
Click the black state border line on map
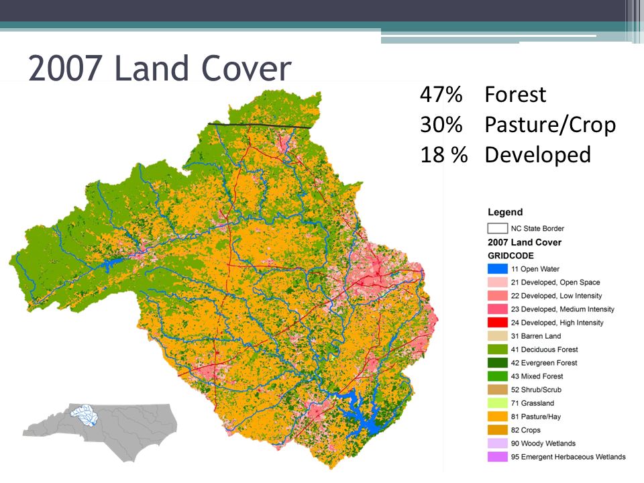pos(260,125)
